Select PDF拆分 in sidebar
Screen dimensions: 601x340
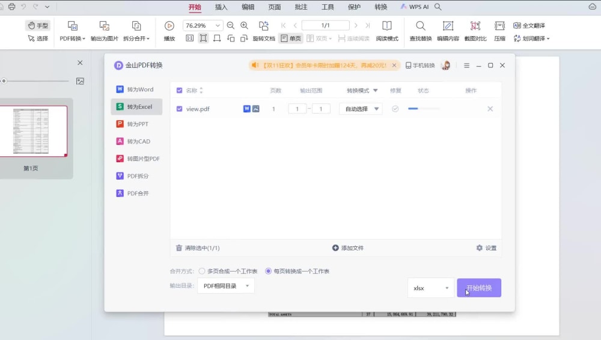tap(136, 176)
